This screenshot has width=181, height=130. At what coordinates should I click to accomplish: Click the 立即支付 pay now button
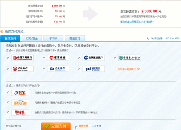56,126
